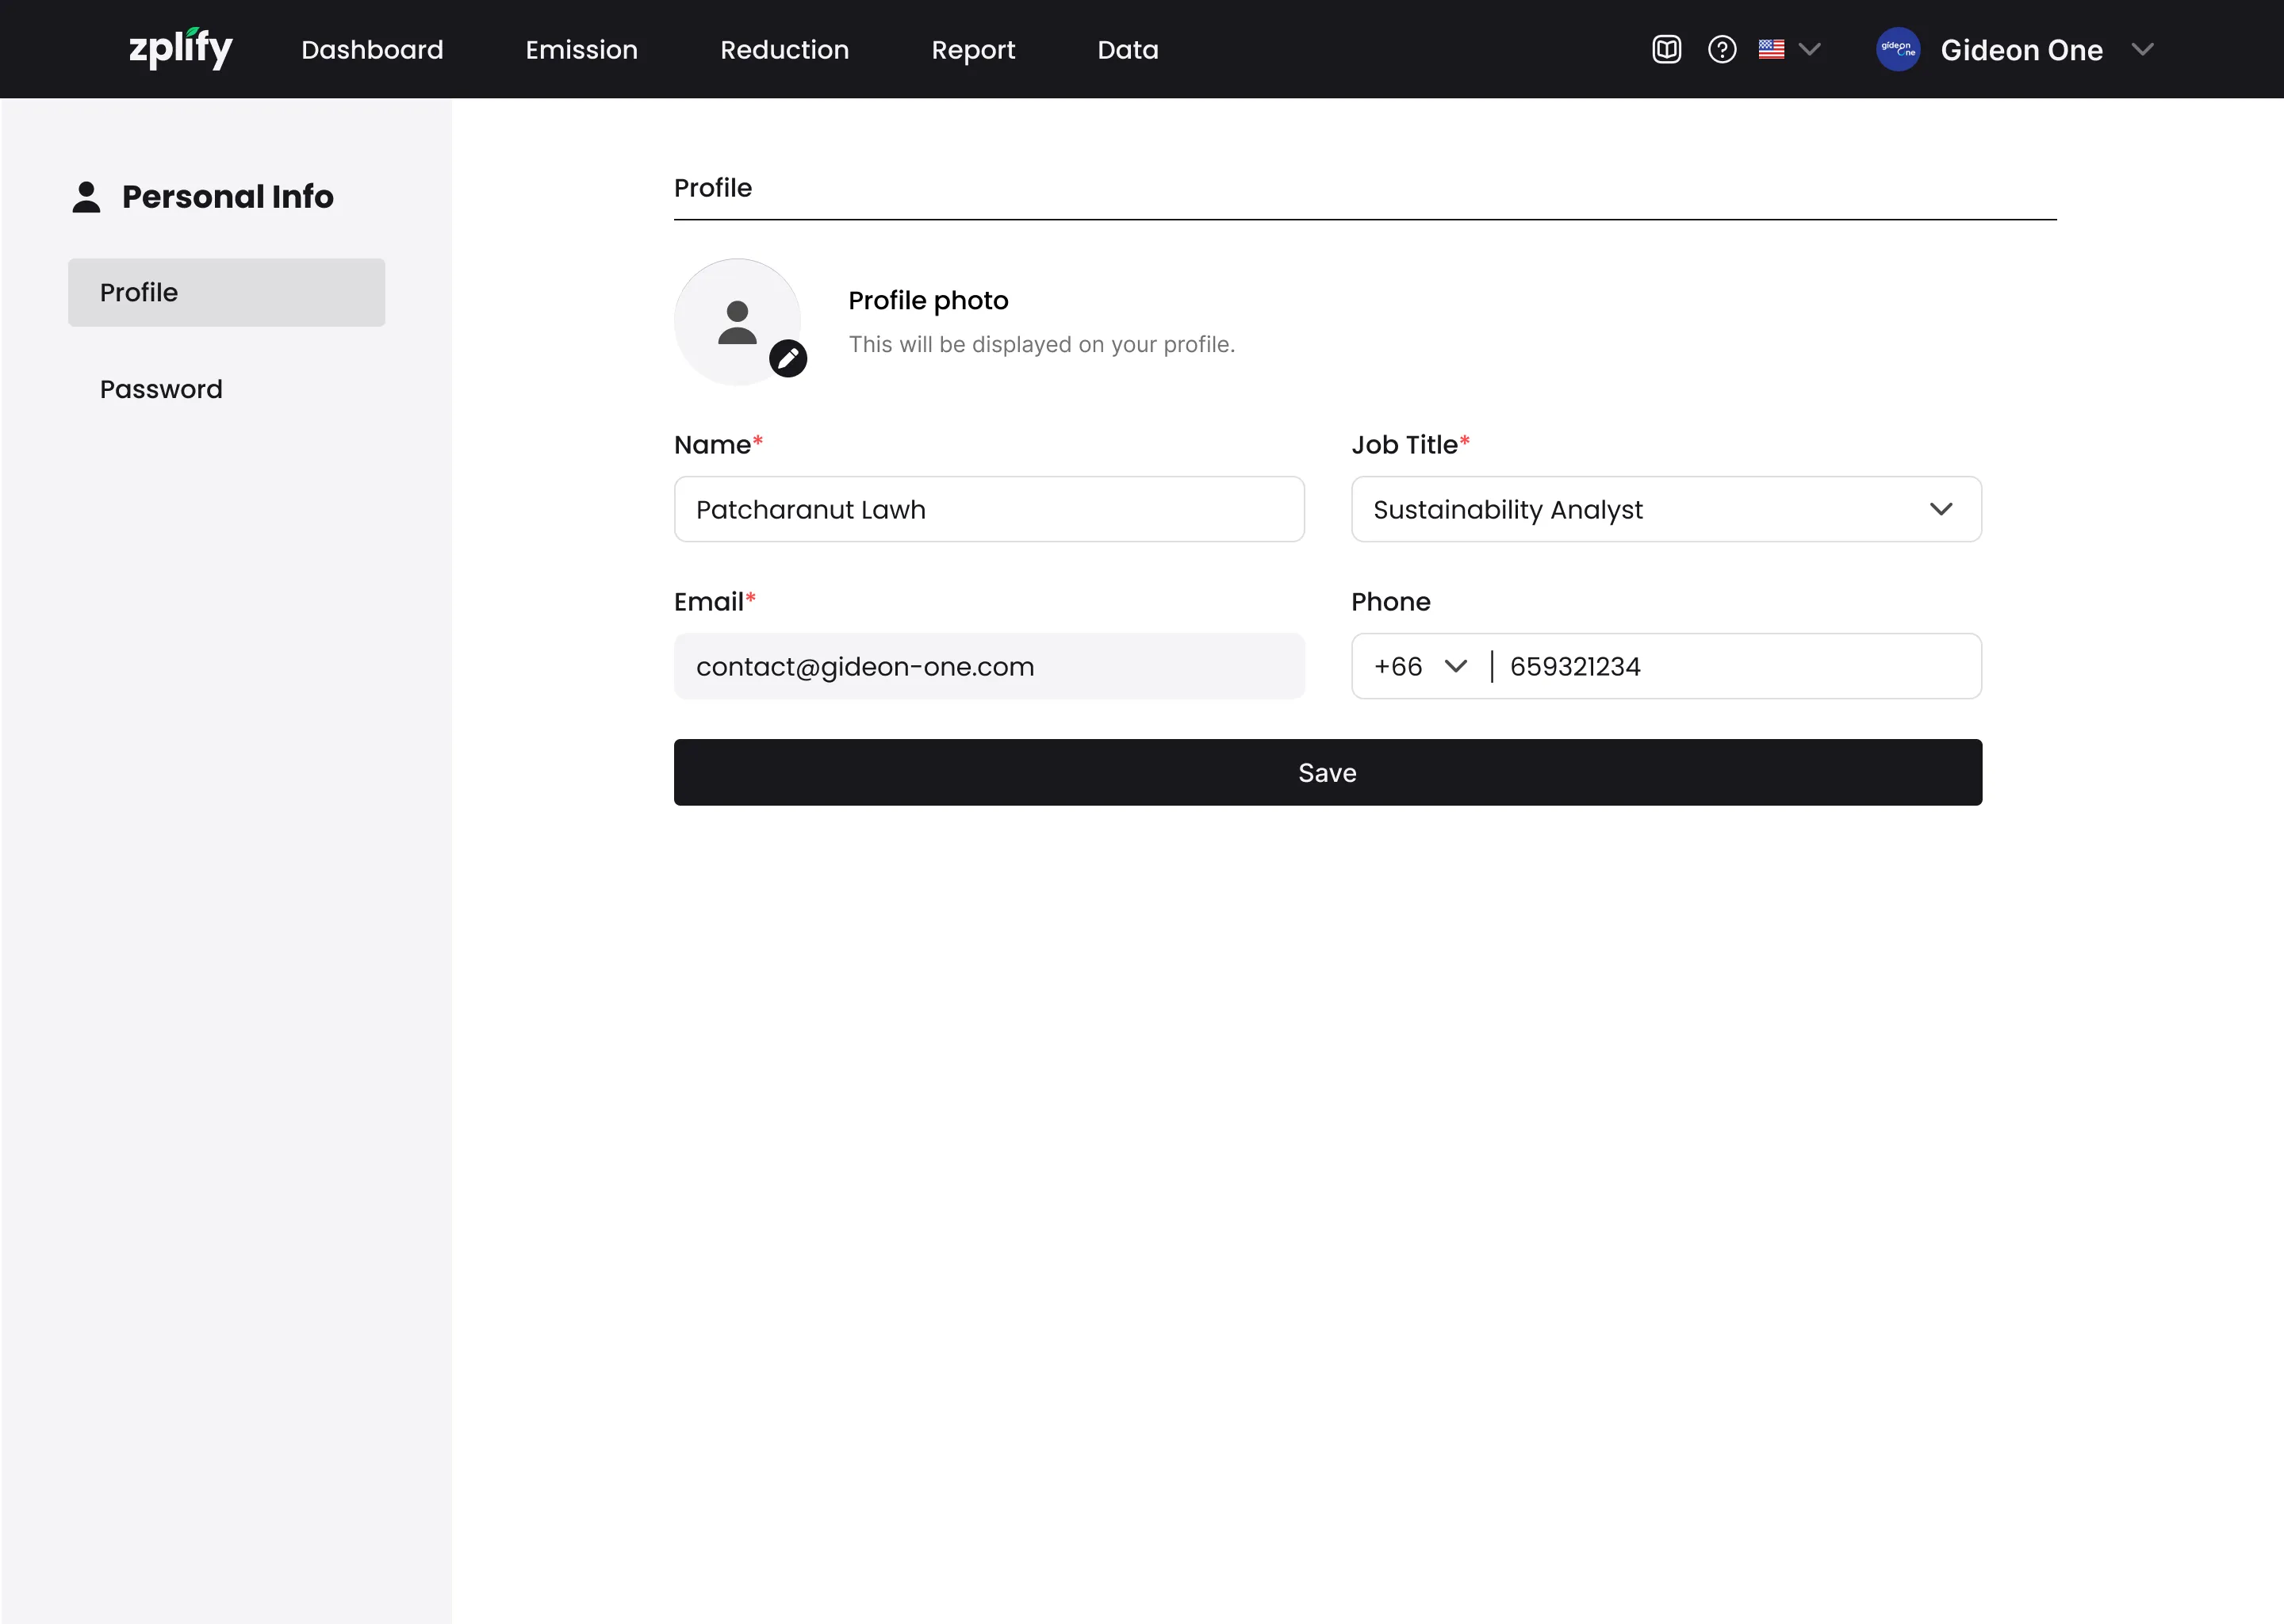Image resolution: width=2284 pixels, height=1624 pixels.
Task: Click the Personal Info person icon
Action: (87, 197)
